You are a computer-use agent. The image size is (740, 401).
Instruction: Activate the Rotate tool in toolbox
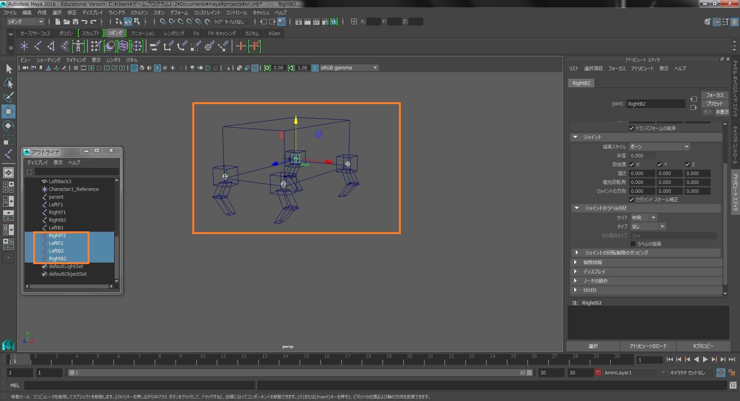click(8, 126)
